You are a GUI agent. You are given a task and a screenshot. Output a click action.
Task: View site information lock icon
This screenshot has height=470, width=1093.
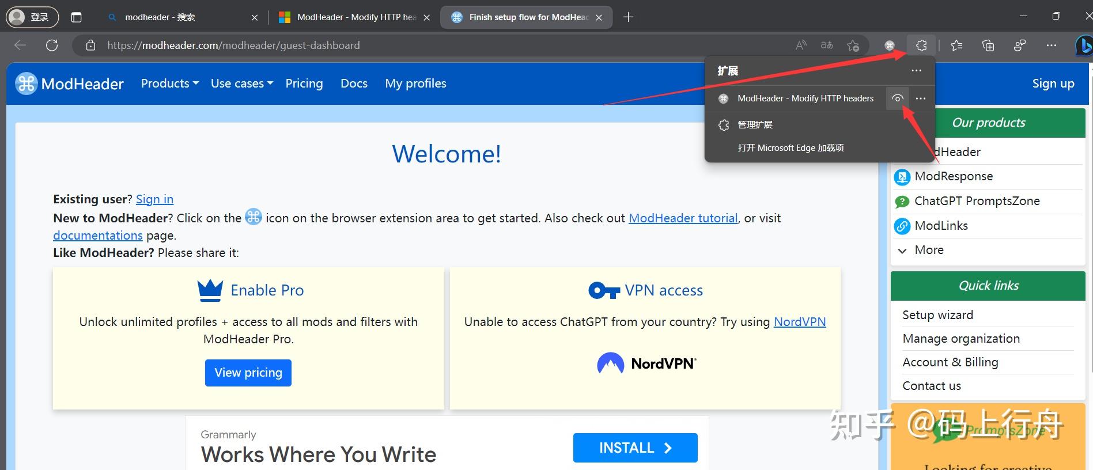[90, 46]
